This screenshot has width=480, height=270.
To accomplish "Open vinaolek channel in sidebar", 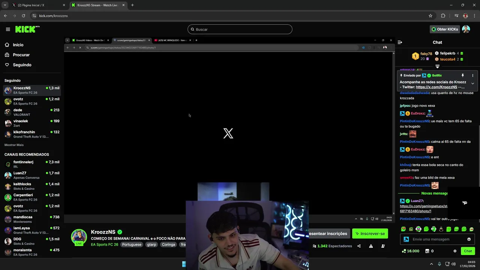I will [31, 123].
